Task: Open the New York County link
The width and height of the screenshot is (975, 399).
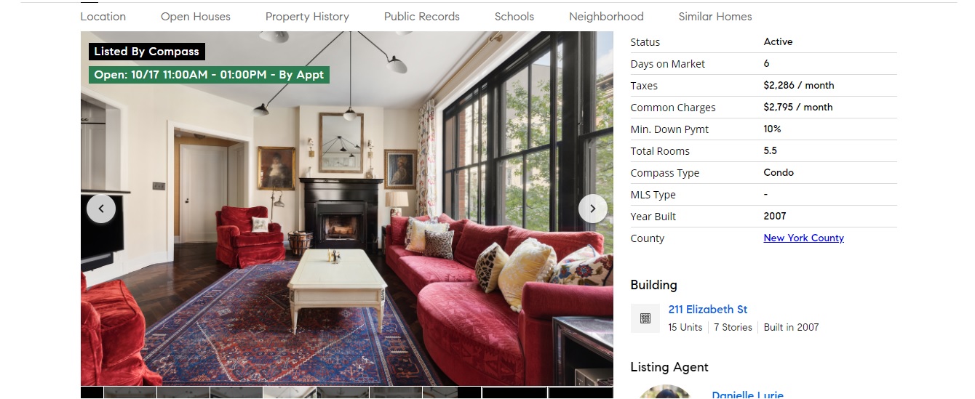Action: click(x=804, y=238)
